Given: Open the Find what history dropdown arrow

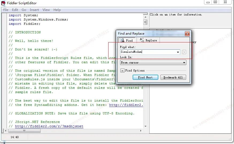Looking at the screenshot, I should point(178,52).
